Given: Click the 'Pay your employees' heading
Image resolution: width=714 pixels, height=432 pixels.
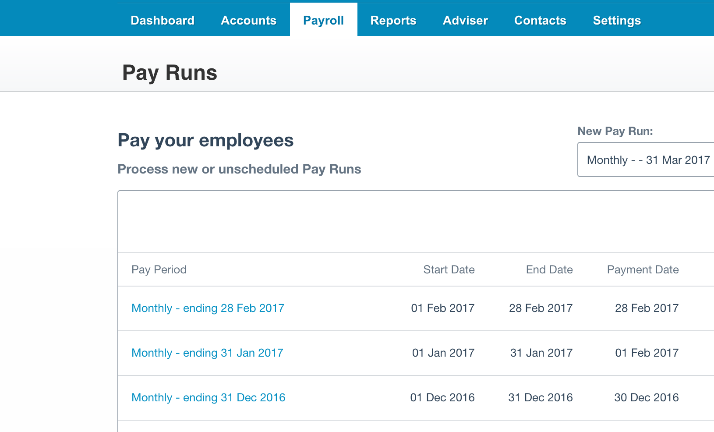Looking at the screenshot, I should pos(205,141).
